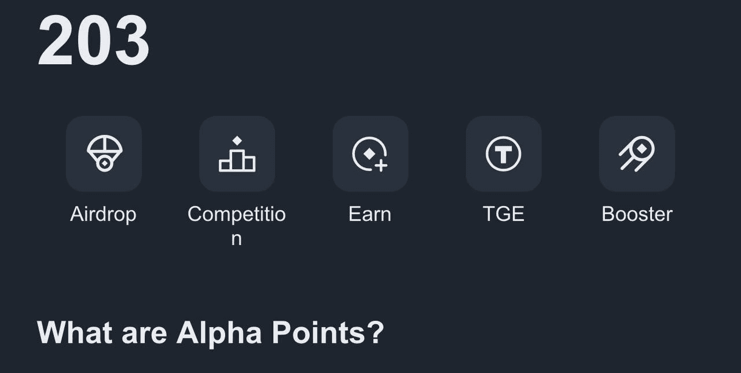Click the 'TGE' text label

(504, 214)
